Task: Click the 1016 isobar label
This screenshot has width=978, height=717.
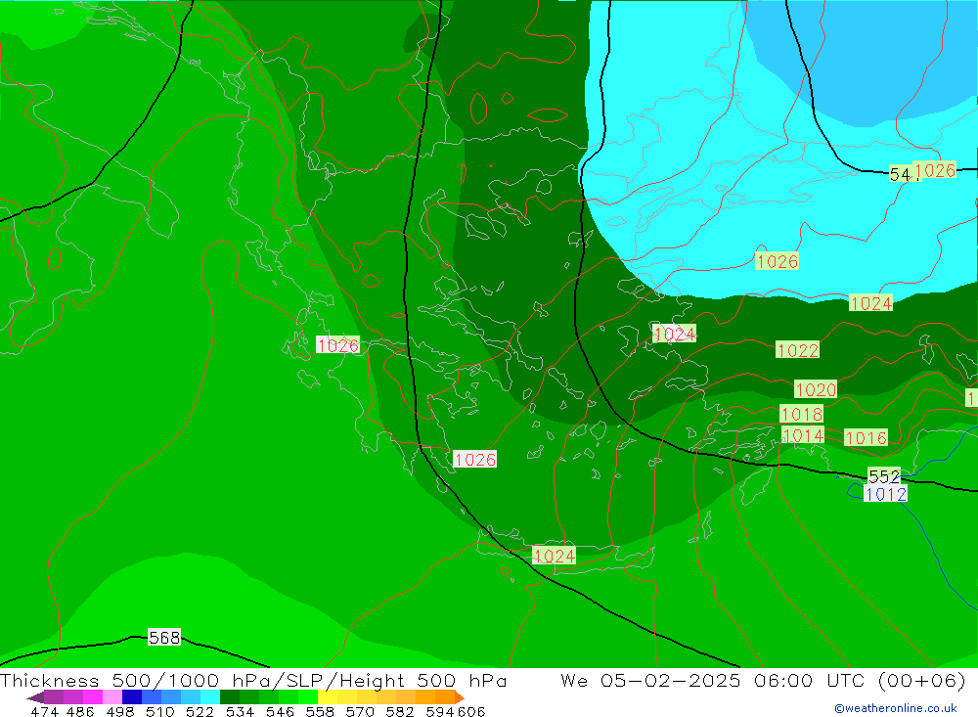Action: 866,438
